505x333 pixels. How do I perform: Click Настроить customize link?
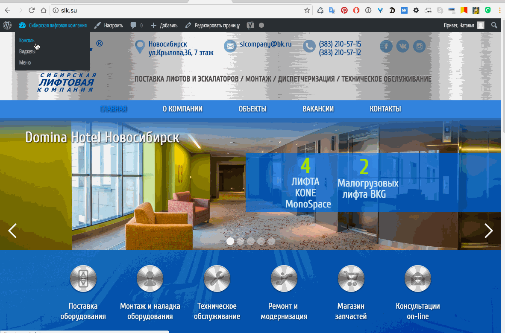coord(109,25)
